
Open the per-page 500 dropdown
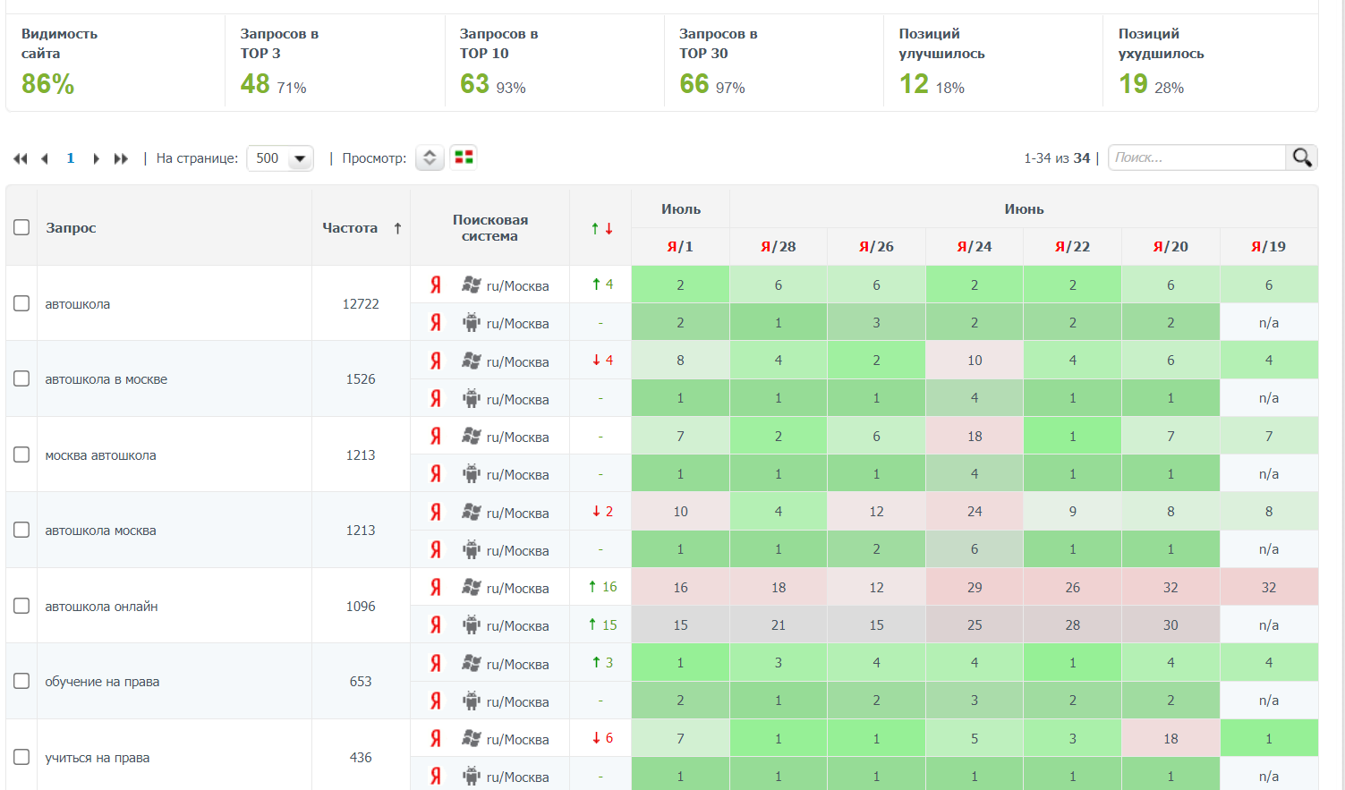pos(280,158)
